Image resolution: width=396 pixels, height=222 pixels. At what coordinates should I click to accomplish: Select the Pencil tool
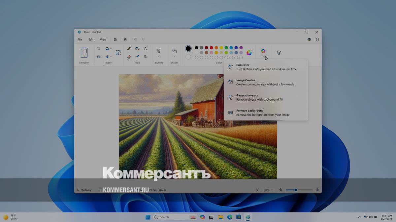tap(129, 49)
